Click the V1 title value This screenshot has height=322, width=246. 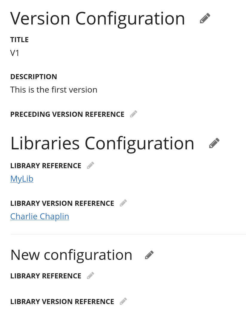point(15,53)
